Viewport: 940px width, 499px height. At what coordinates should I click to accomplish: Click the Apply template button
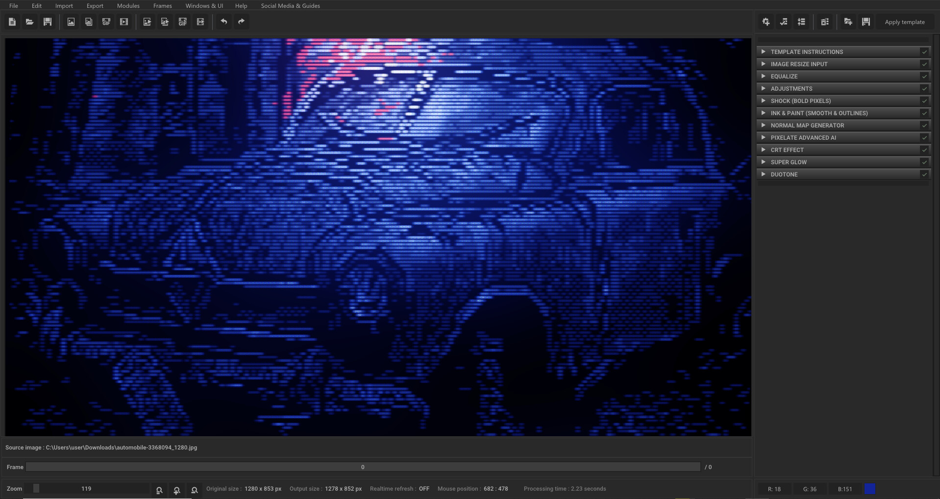click(905, 22)
